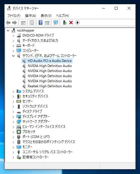Select セキュリティ デバイス category label
140x174 pixels.
[35, 96]
